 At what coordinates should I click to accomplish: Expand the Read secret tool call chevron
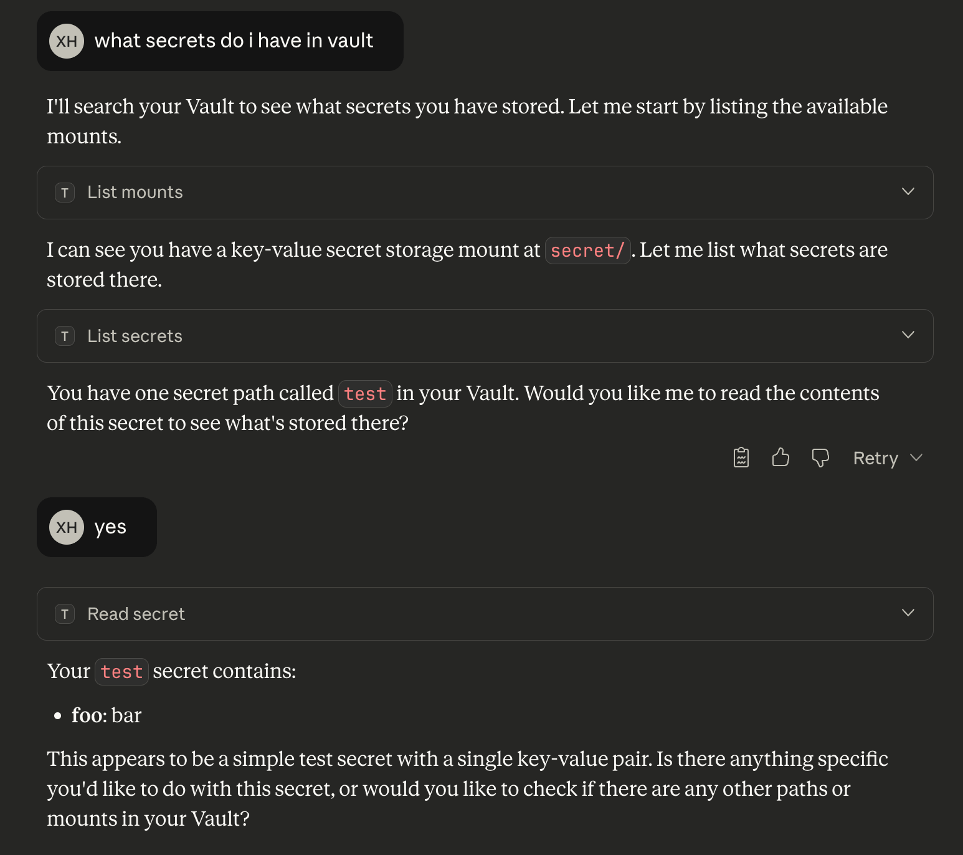click(908, 613)
